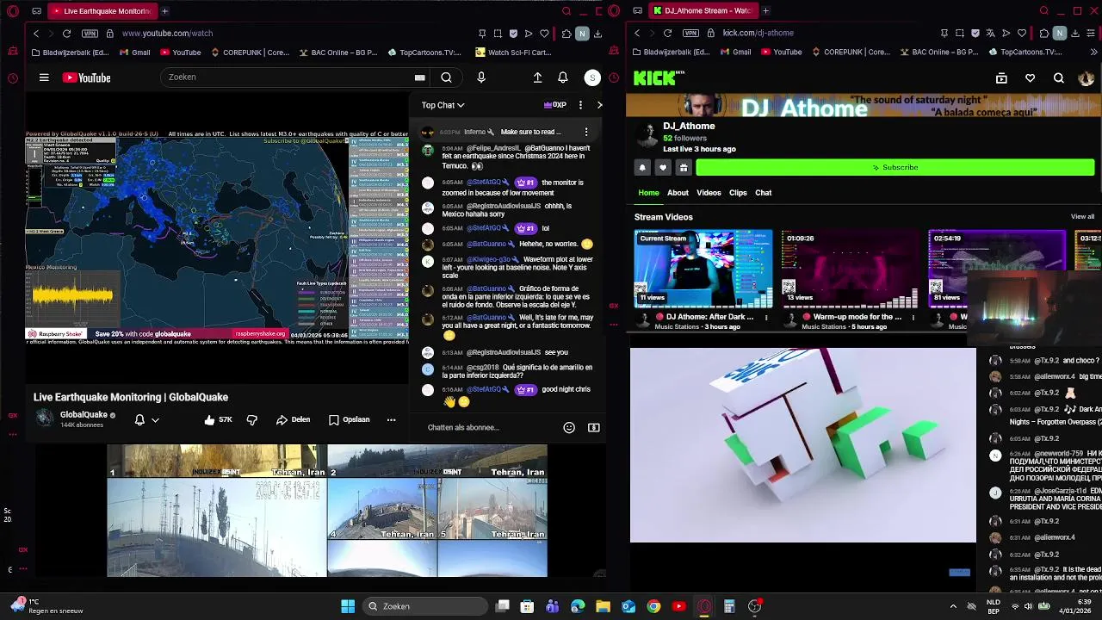Toggle GlobalQuake notification bell
The width and height of the screenshot is (1102, 620).
point(139,419)
